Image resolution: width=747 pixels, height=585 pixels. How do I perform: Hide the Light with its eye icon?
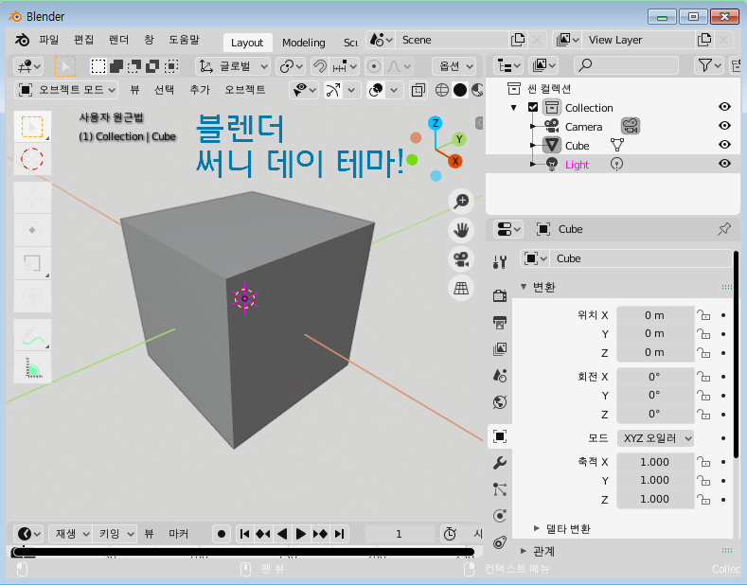pyautogui.click(x=724, y=164)
